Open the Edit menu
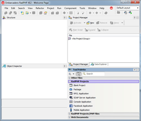This screenshot has height=121, width=141. (x=13, y=8)
